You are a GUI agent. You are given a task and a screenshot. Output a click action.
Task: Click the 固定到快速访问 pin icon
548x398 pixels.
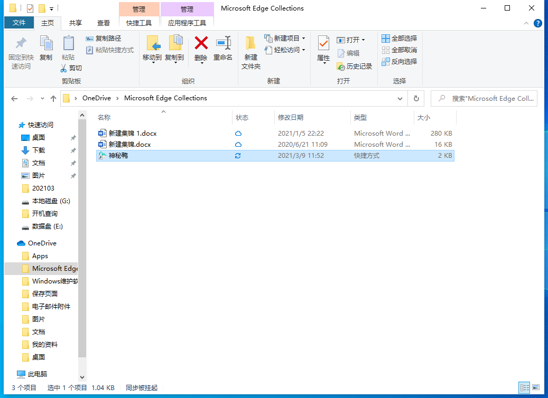pos(21,43)
